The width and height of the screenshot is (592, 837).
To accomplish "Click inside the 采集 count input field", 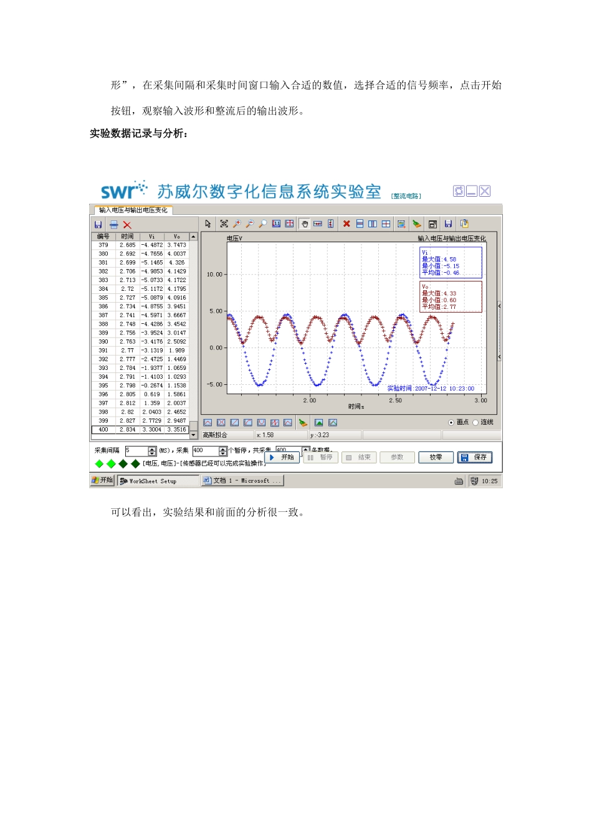I will [x=206, y=451].
